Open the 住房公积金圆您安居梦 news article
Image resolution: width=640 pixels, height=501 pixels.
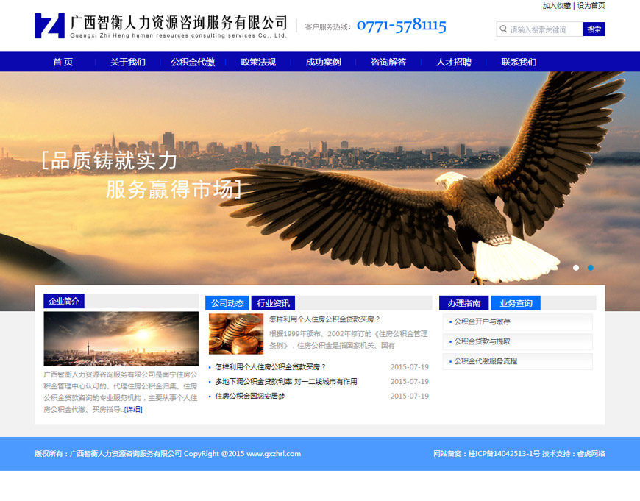(250, 397)
